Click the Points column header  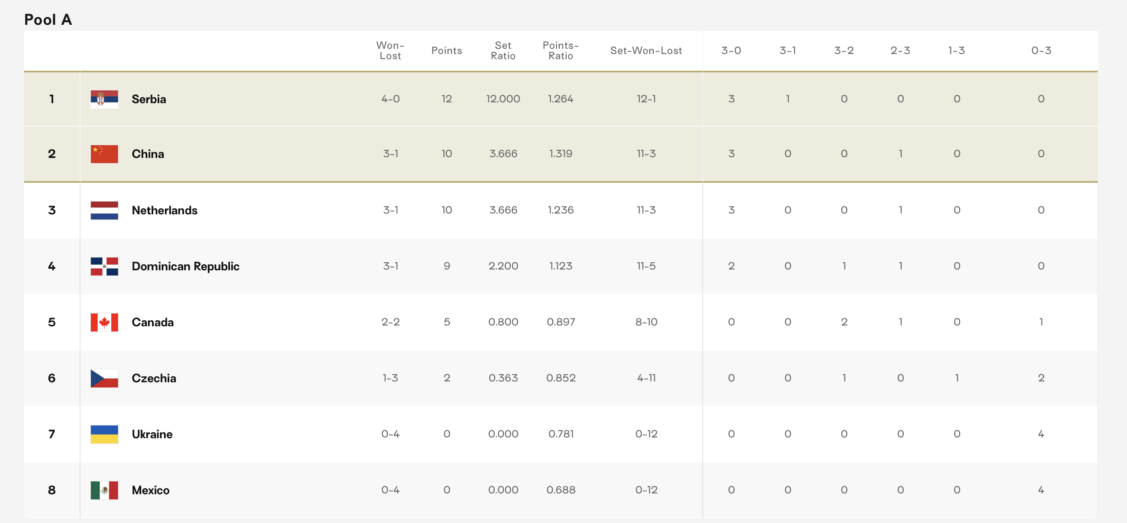[x=446, y=51]
